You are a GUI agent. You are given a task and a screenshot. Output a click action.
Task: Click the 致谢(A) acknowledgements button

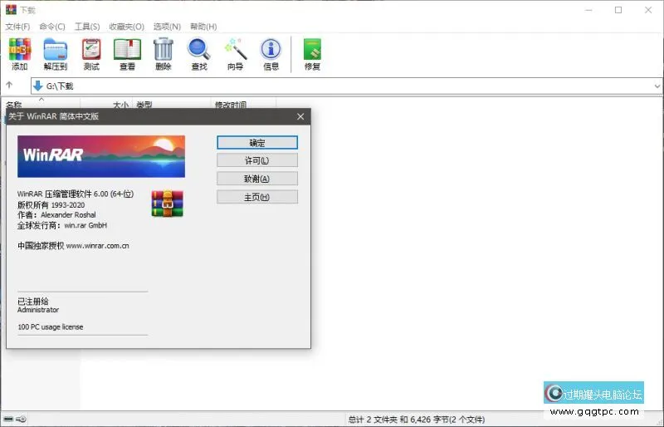256,179
